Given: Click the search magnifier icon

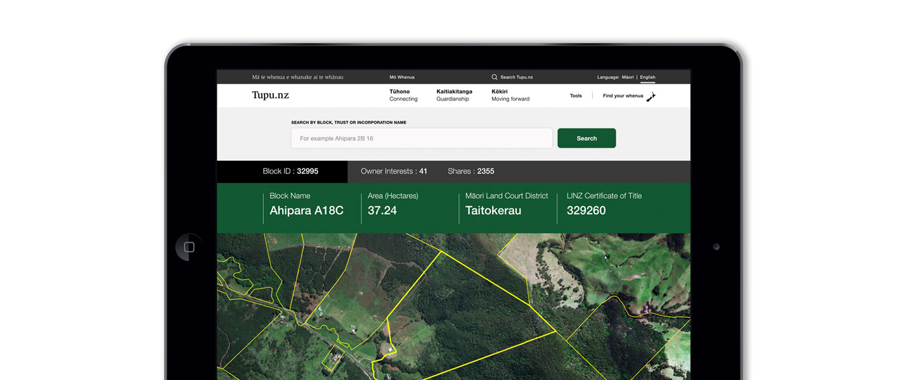Looking at the screenshot, I should (494, 77).
